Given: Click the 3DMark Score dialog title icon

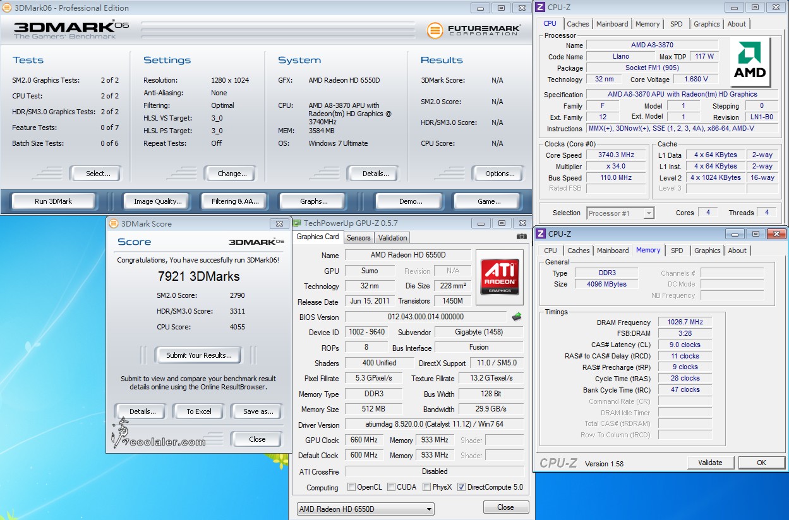Looking at the screenshot, I should 113,223.
